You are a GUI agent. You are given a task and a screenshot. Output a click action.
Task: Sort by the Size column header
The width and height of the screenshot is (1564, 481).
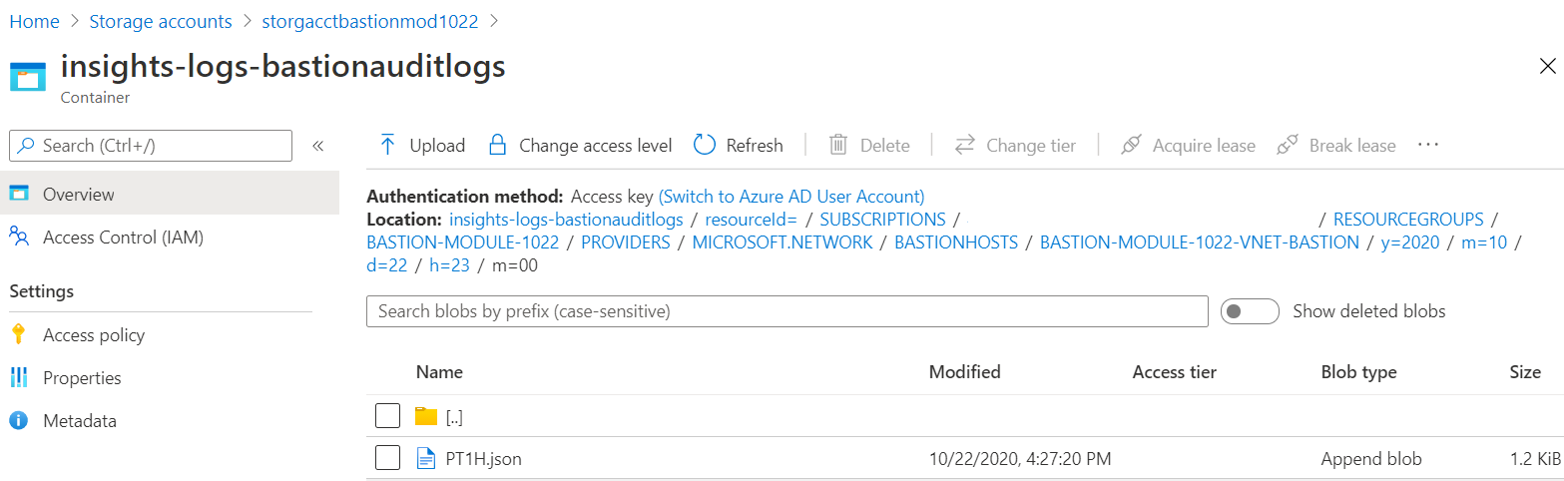pos(1525,372)
